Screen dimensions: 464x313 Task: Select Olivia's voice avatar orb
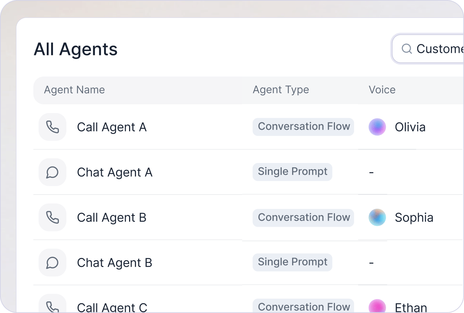point(377,127)
